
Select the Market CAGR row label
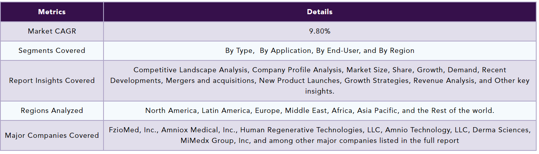point(52,31)
